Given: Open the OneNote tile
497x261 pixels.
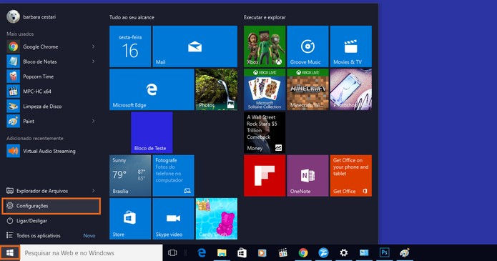Looking at the screenshot, I should 307,176.
